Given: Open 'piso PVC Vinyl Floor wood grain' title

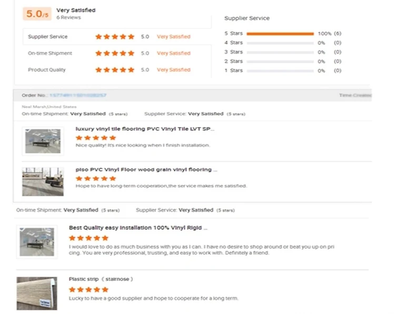Looking at the screenshot, I should 146,170.
